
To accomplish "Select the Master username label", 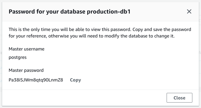I will pos(27,49).
